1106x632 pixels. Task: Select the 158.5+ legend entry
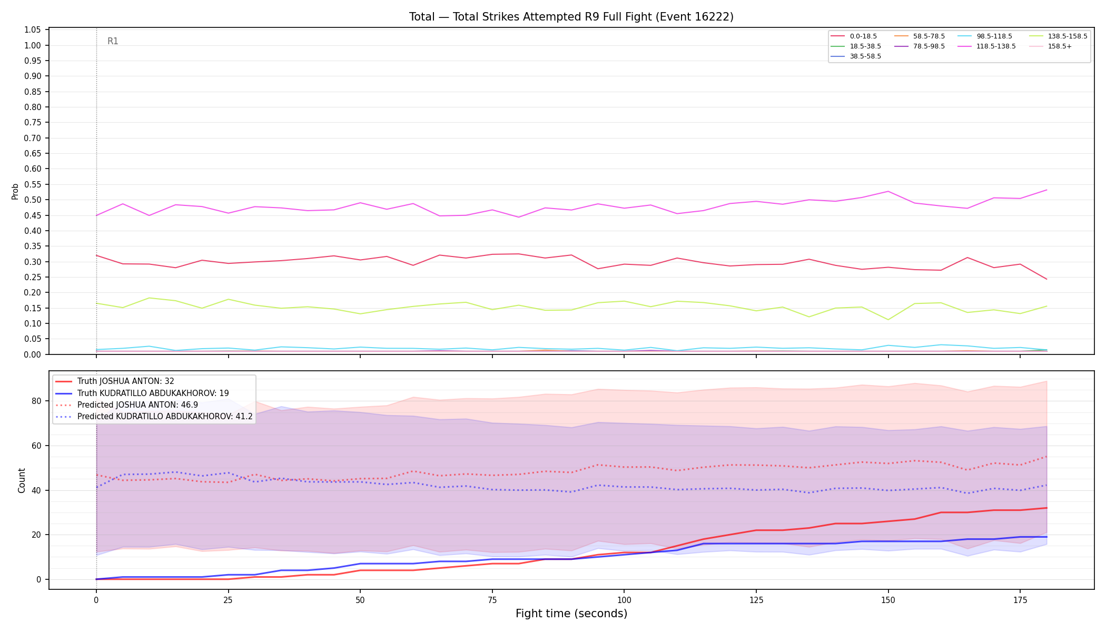pyautogui.click(x=1050, y=46)
